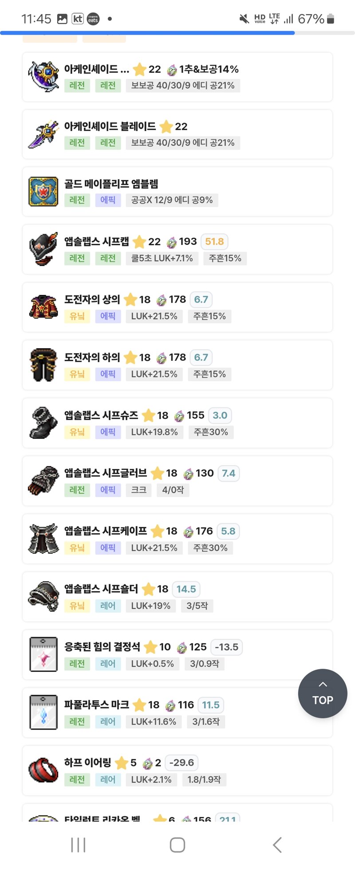Screen dimensions: 355x869
Task: Tap the 응축된 힘의 결정석 item icon
Action: [43, 654]
